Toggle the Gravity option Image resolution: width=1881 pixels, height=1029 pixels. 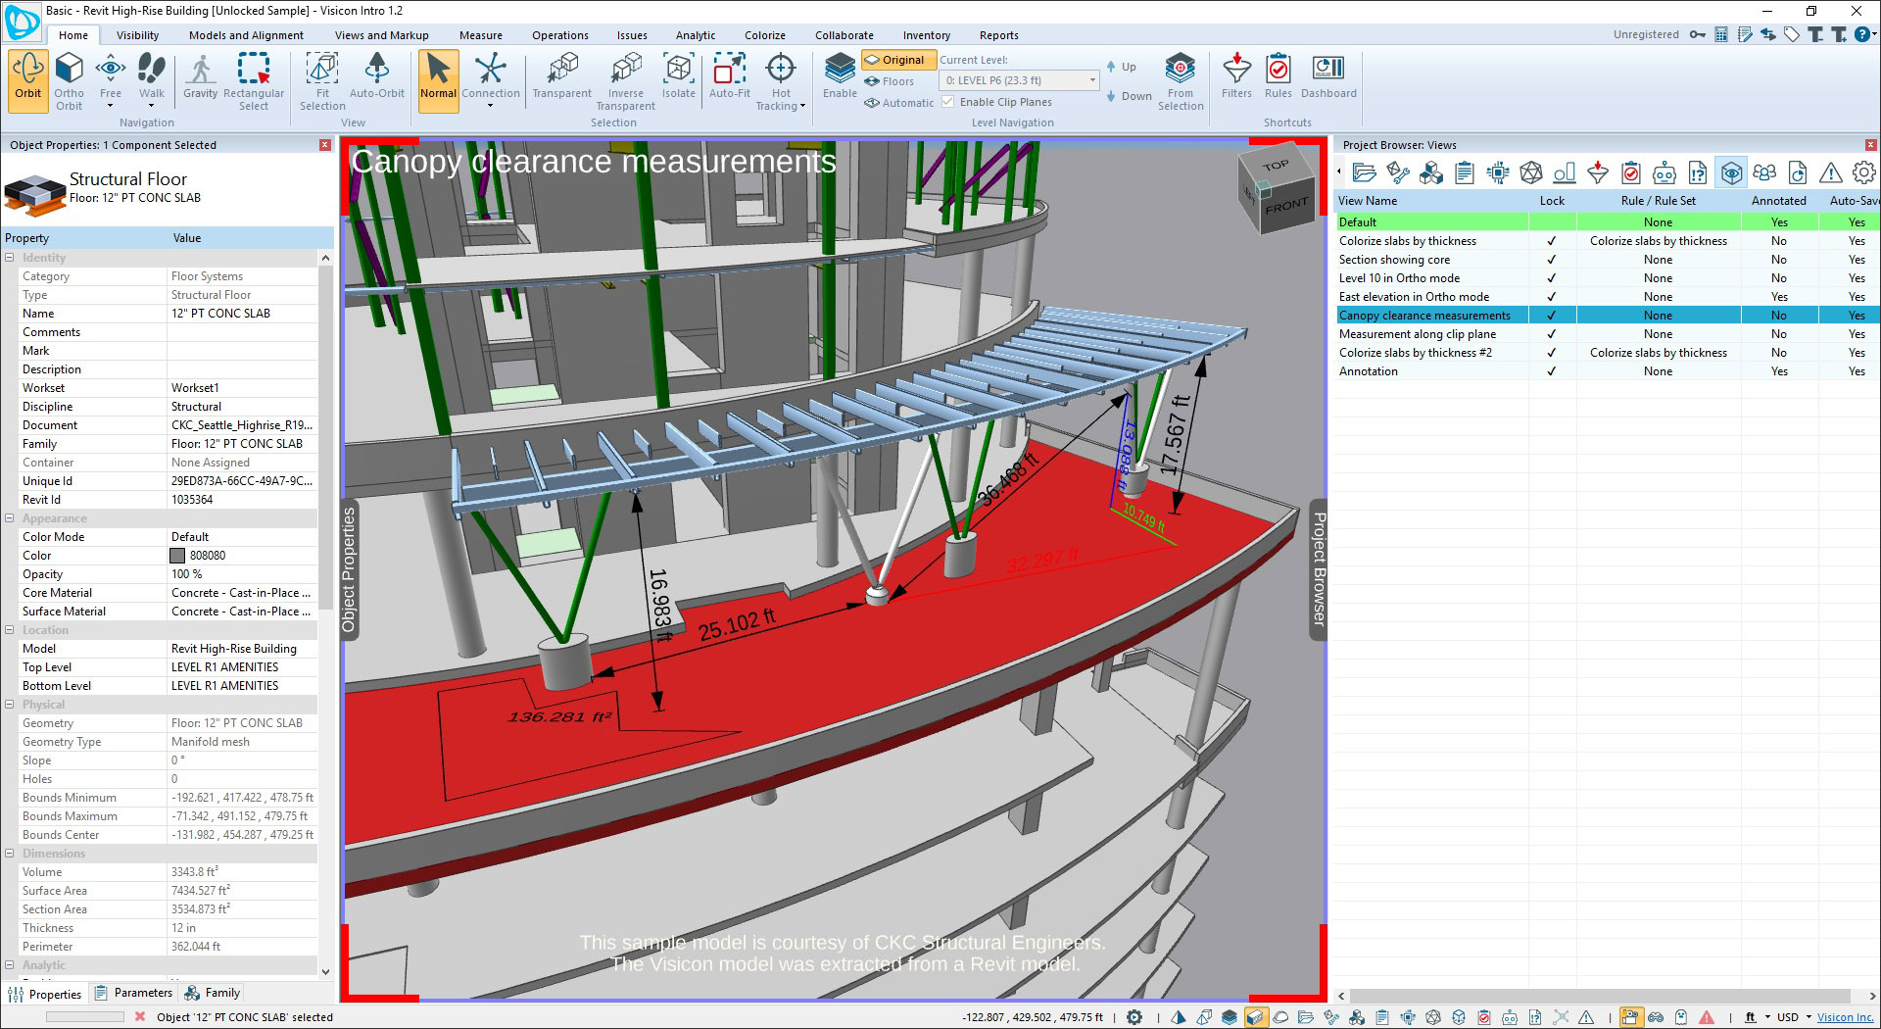(200, 76)
